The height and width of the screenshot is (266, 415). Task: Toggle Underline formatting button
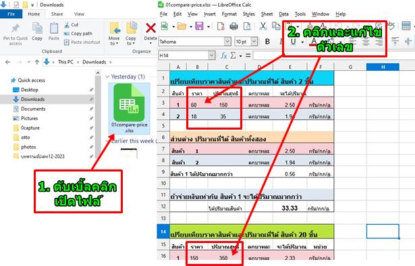[294, 42]
